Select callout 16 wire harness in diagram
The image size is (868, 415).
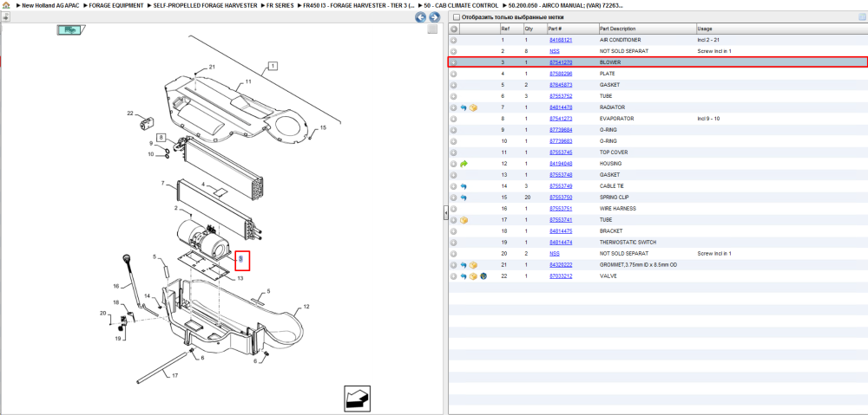[x=116, y=286]
